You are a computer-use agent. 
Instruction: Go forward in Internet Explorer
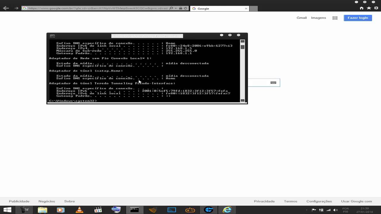click(16, 8)
